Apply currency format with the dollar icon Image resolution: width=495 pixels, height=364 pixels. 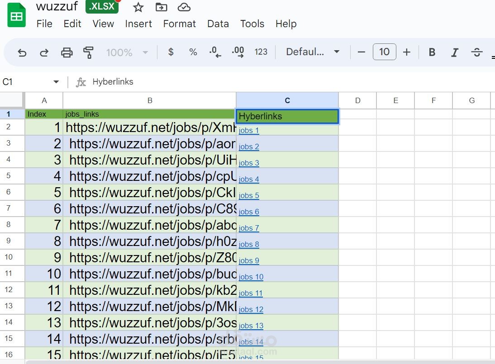coord(171,52)
